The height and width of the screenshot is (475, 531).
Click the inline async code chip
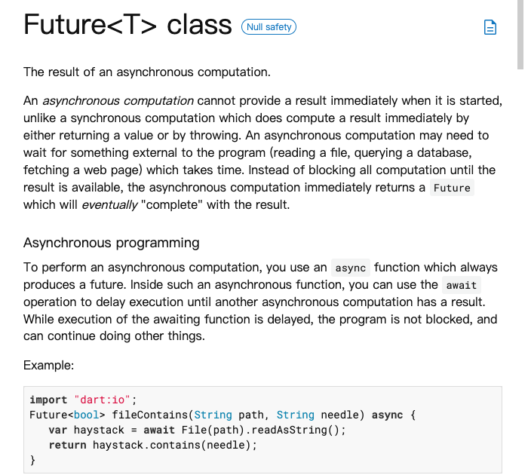(351, 268)
